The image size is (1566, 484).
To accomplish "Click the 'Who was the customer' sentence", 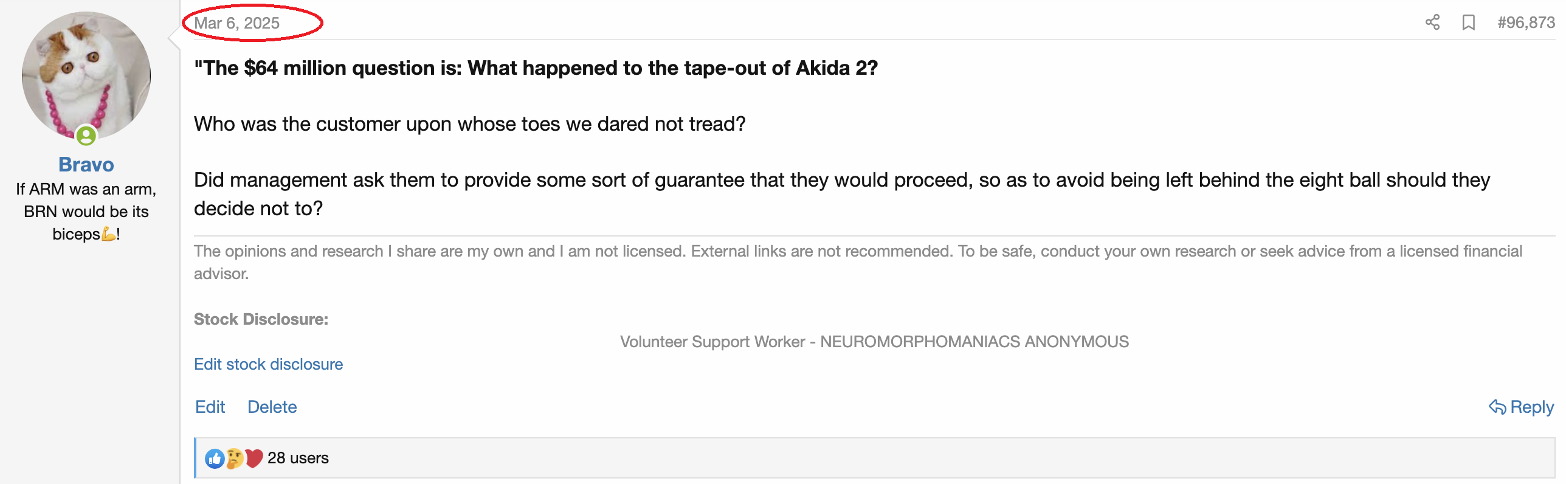I will click(469, 124).
